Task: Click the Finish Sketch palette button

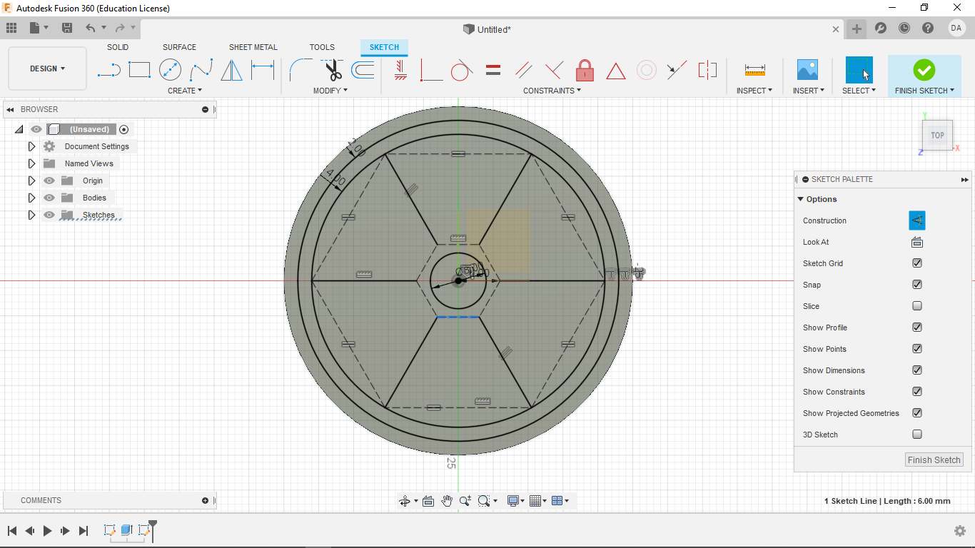Action: pyautogui.click(x=934, y=460)
